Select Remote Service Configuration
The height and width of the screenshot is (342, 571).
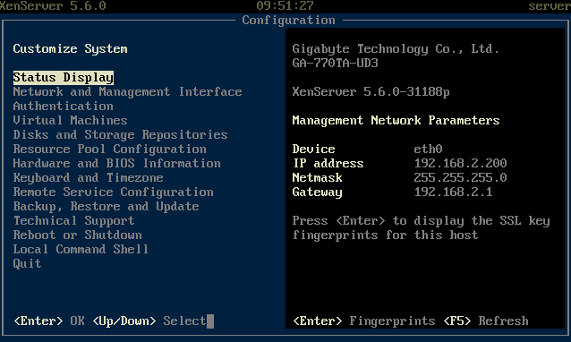click(x=114, y=192)
